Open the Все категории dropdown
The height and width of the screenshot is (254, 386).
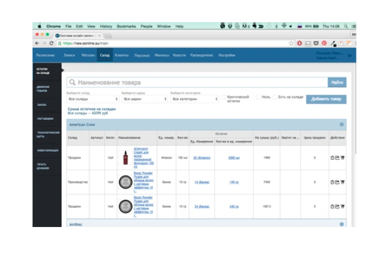click(x=196, y=99)
